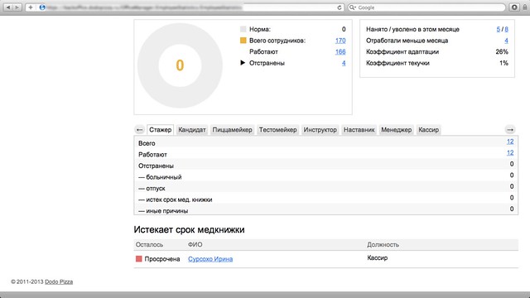This screenshot has width=530, height=298.
Task: Click the orange Всего сотрудников legend swatch
Action: tap(243, 41)
